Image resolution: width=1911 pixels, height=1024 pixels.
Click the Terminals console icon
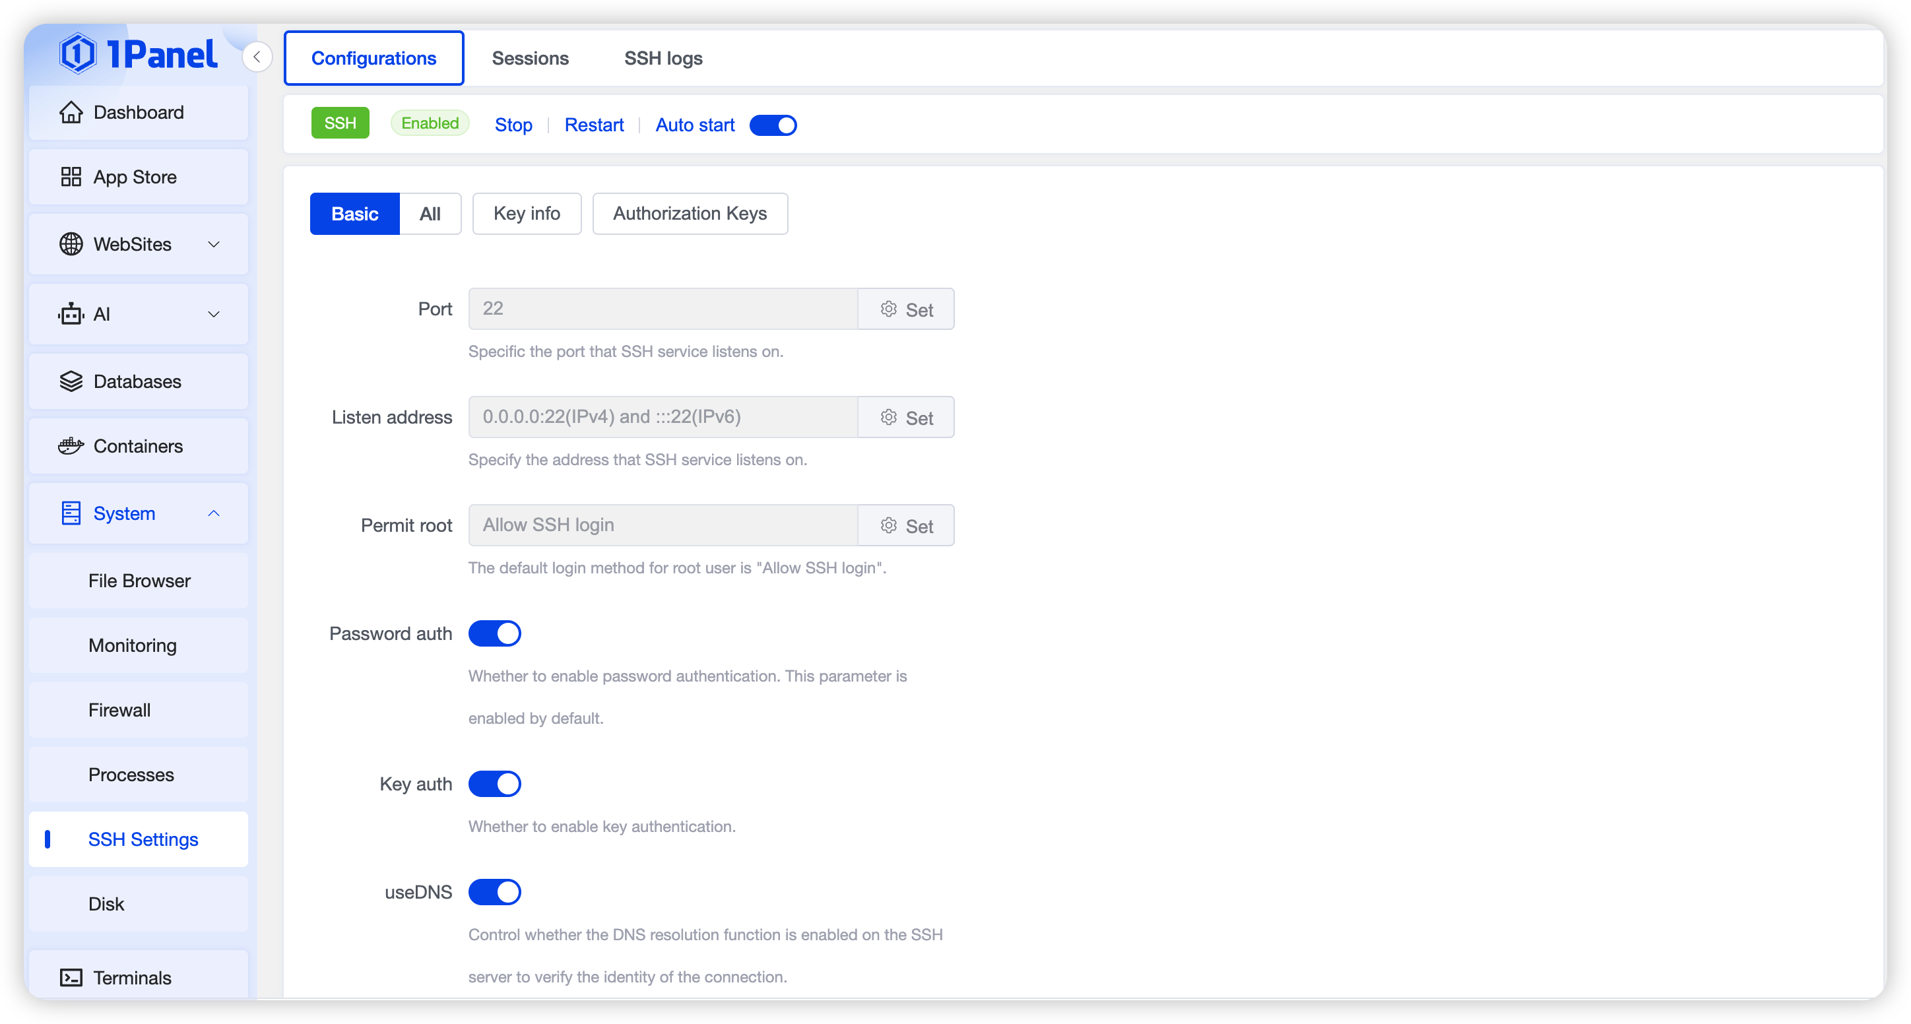pos(71,978)
